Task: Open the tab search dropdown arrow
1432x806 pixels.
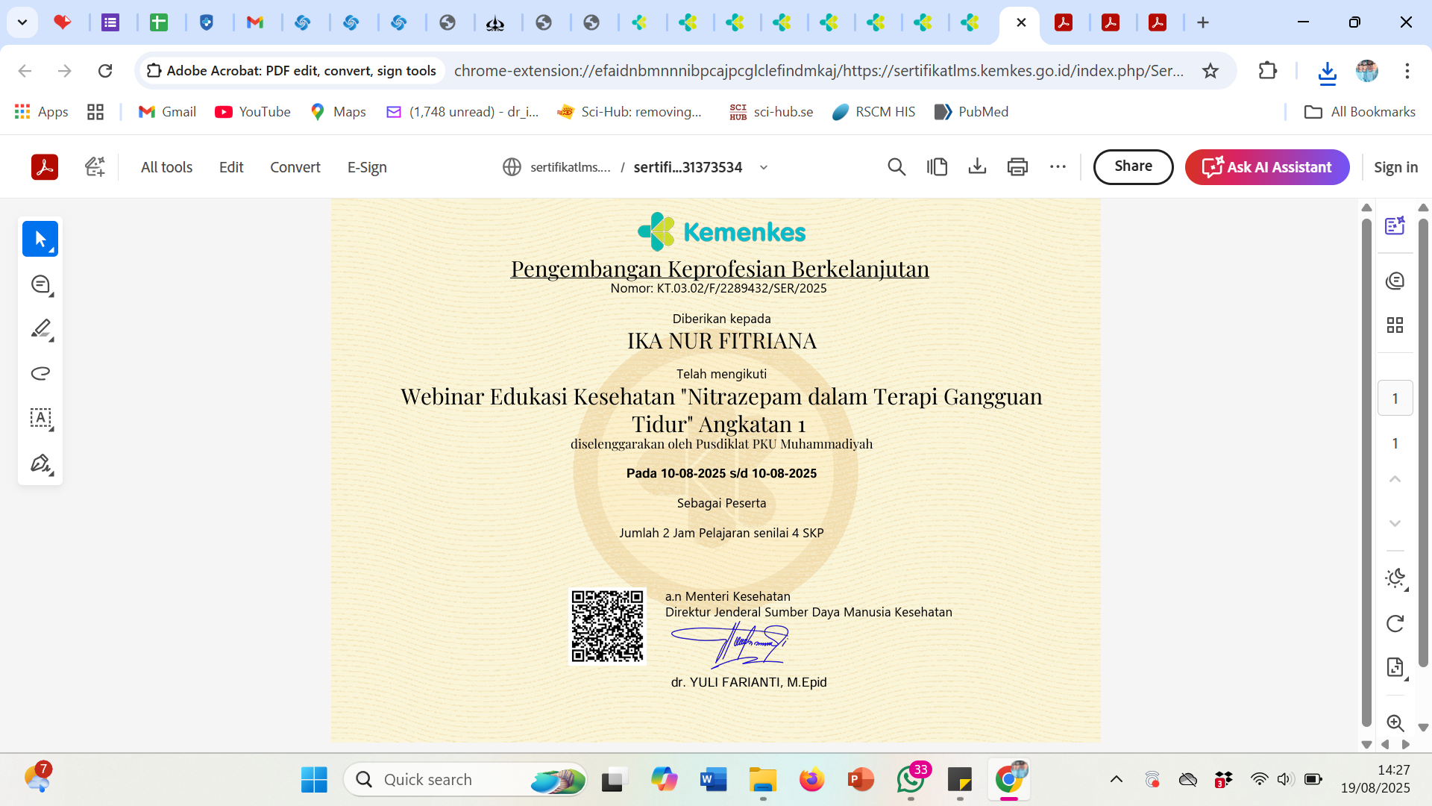Action: (x=22, y=22)
